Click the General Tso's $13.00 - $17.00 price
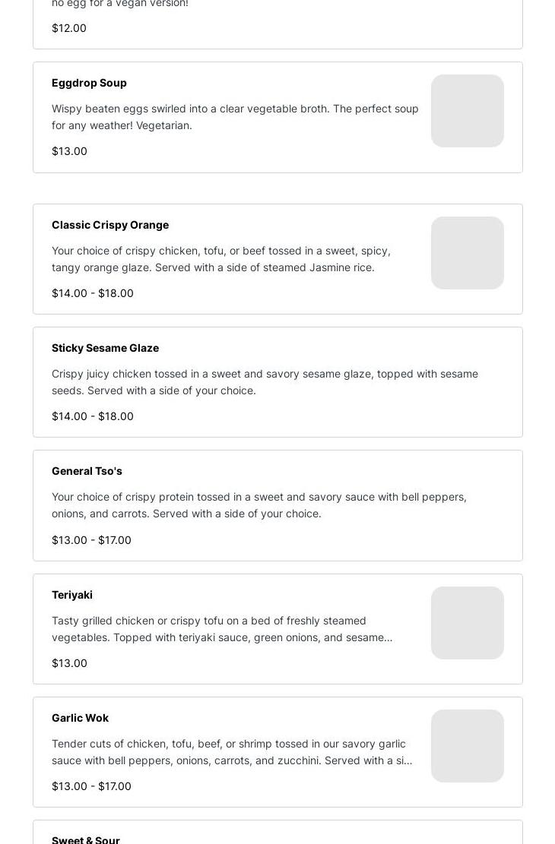This screenshot has width=555, height=844. click(91, 540)
